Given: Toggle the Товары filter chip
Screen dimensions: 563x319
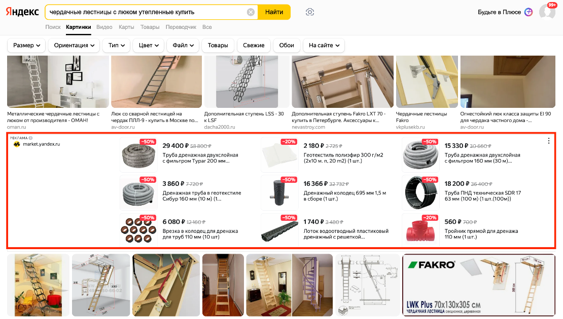Looking at the screenshot, I should [x=218, y=45].
